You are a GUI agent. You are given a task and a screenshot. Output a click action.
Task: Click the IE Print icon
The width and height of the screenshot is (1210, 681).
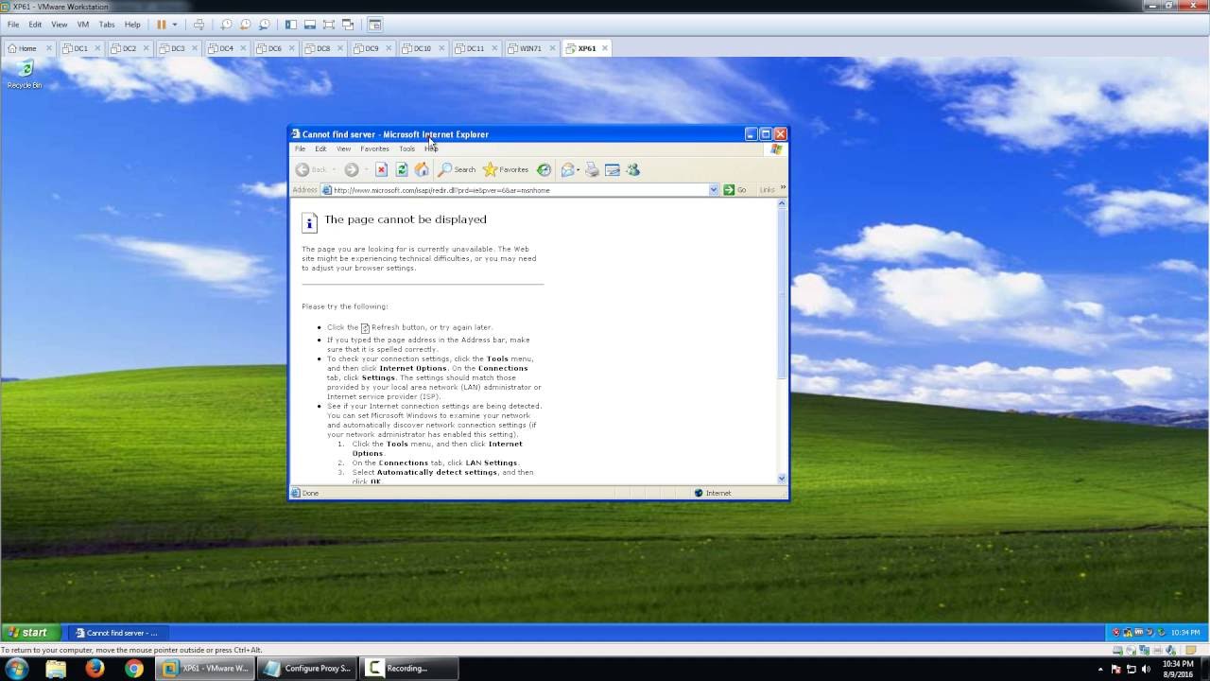[593, 169]
